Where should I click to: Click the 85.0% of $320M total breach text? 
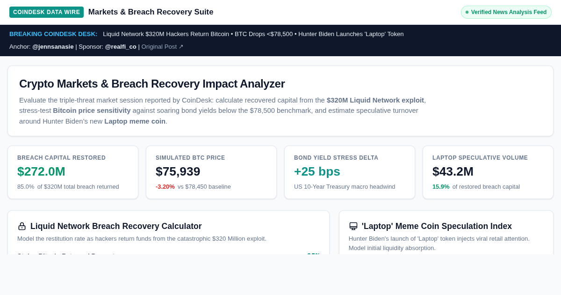point(68,187)
